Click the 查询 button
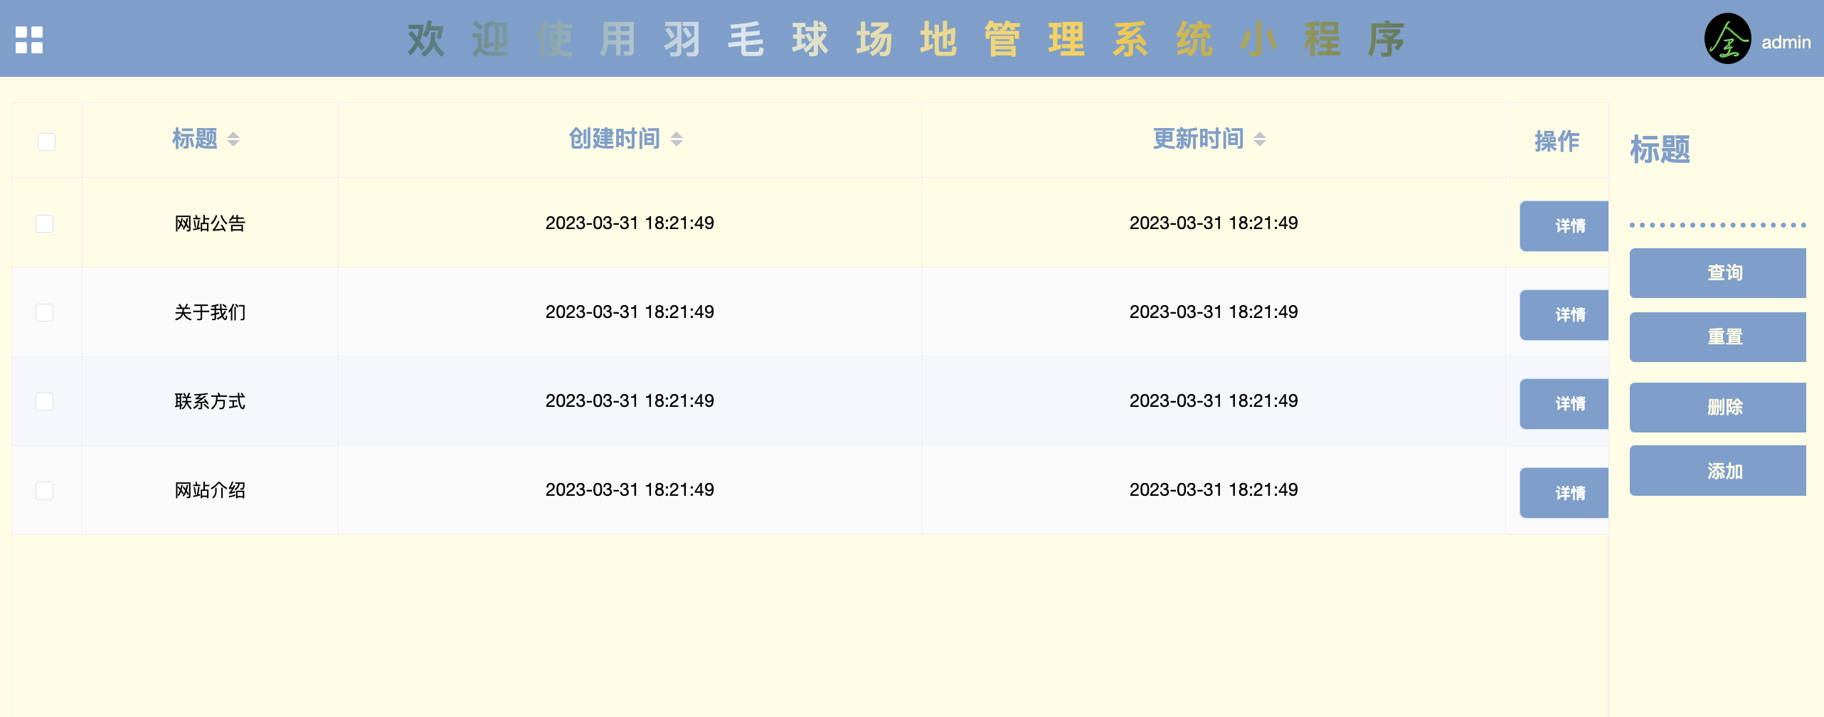Screen dimensions: 1824x717 1717,272
